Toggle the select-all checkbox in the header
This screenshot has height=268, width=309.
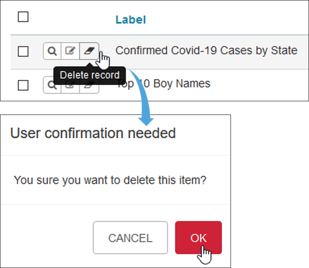23,17
